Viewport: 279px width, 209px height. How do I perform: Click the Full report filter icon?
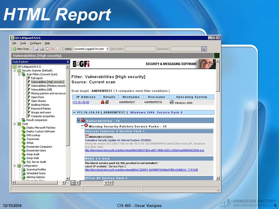click(28, 78)
